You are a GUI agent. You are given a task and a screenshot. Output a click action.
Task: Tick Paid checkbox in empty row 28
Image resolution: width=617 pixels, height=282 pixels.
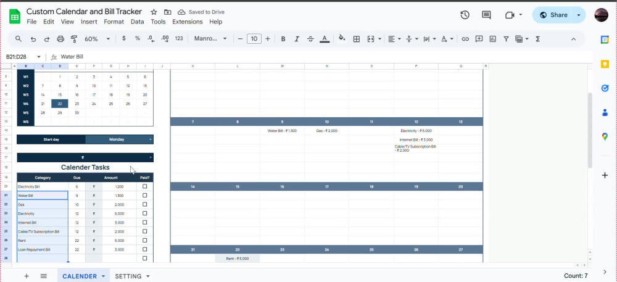point(145,259)
